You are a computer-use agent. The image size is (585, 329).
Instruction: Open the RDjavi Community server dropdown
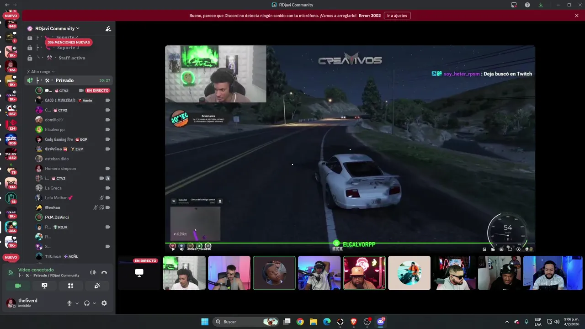coord(57,28)
